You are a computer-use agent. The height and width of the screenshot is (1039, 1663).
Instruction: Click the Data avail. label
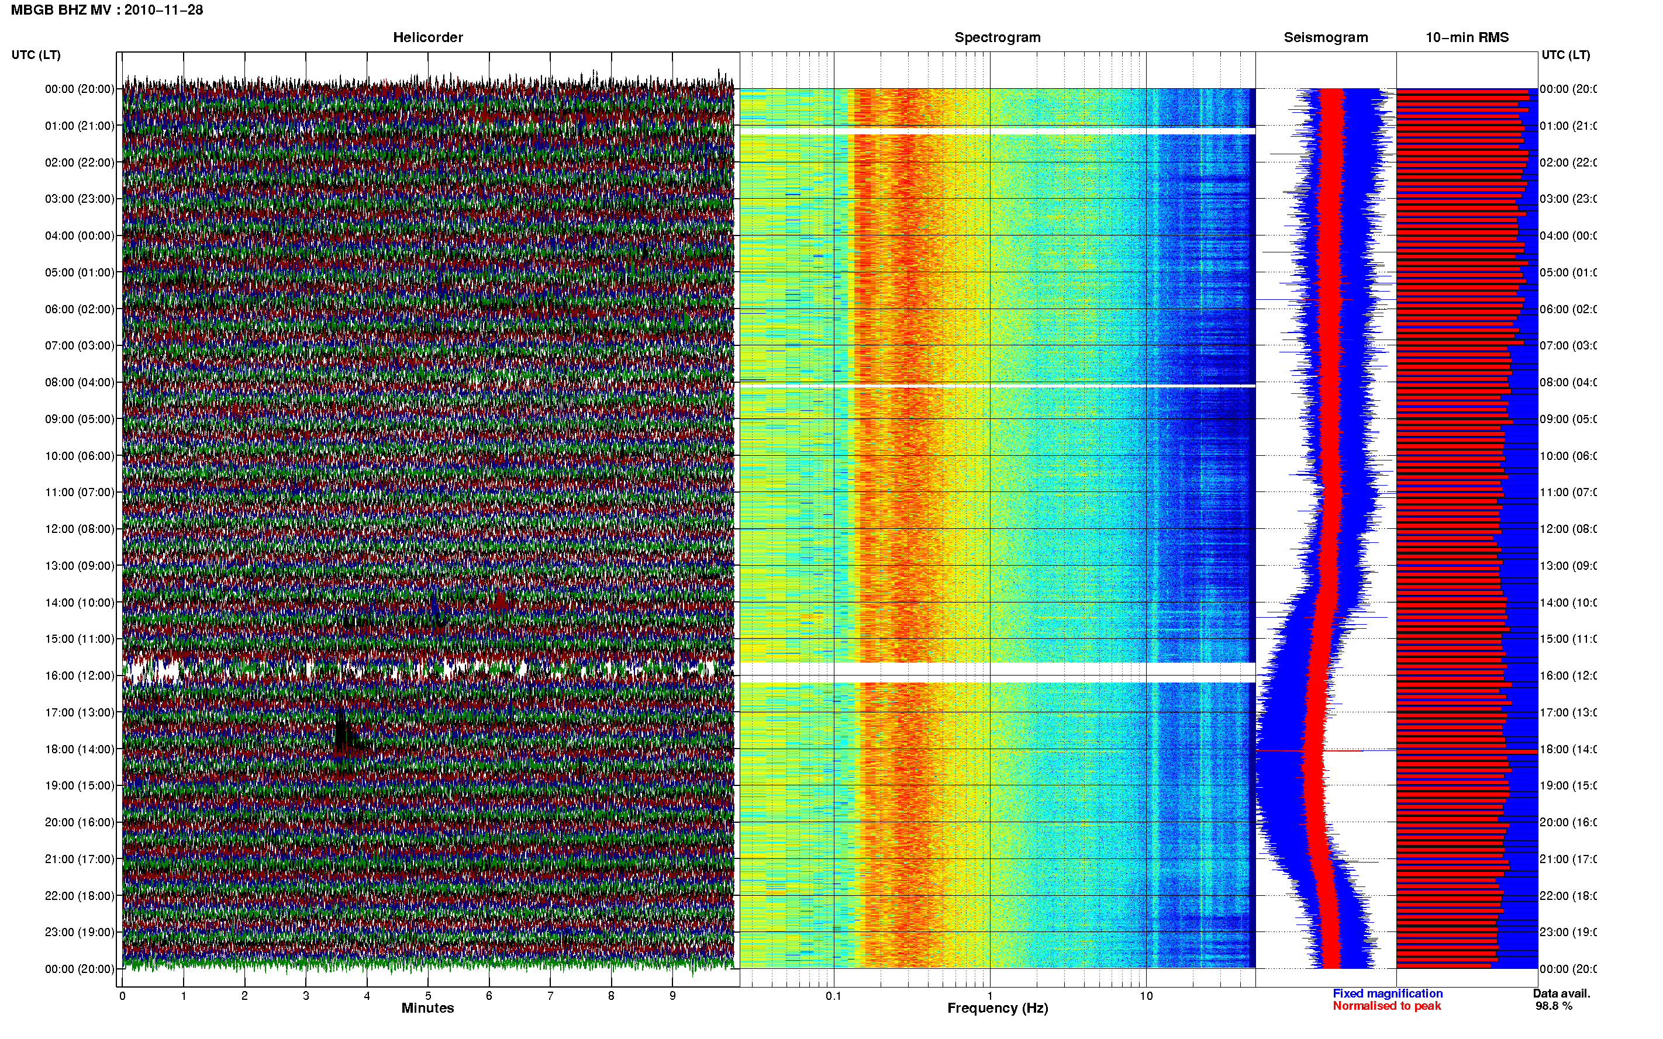coord(1561,993)
